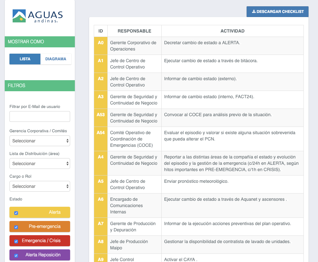Click the RESPONSABLE column header
Viewport: 318px width, 262px height.
click(x=135, y=31)
